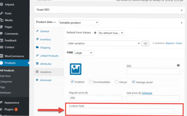Viewport: 187px width, 116px height.
Task: Click the Close variations link
Action: [x=179, y=43]
